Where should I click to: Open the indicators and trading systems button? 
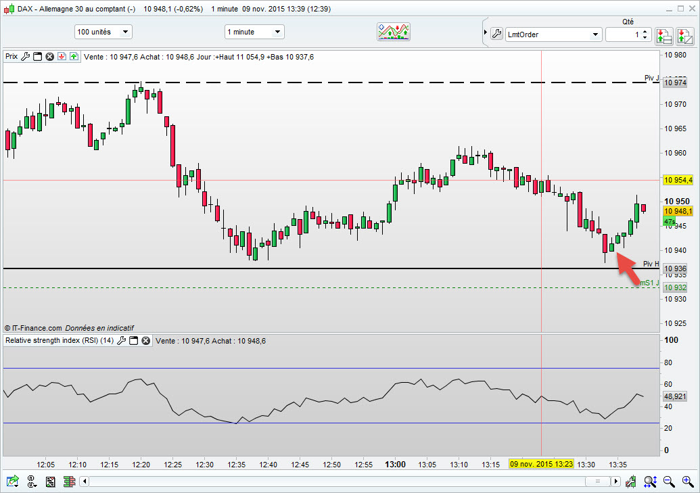pos(394,32)
